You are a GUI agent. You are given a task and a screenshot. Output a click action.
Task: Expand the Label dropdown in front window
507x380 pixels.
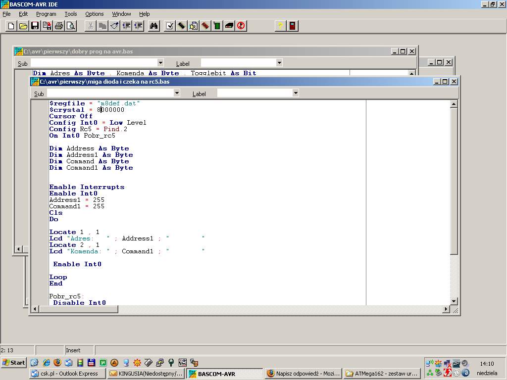coord(296,93)
